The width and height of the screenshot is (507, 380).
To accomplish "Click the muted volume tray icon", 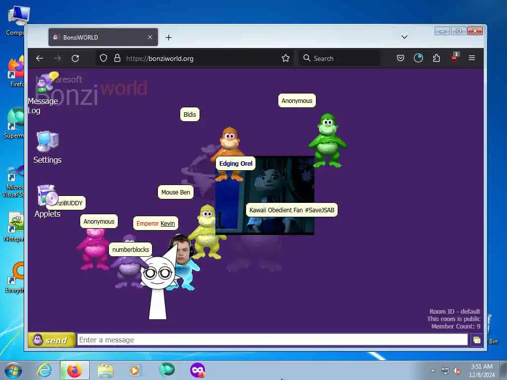I will click(x=457, y=371).
